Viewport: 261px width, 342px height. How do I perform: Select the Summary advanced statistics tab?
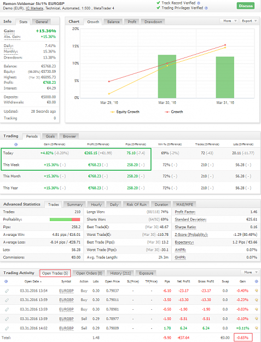pos(75,205)
